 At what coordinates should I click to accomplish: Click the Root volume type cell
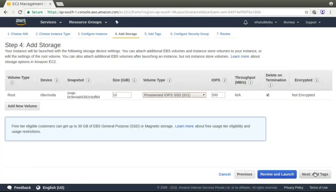tap(11, 95)
